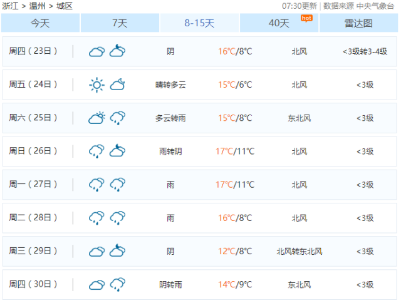Click daytime overcast icon for 周四 30日
Image resolution: width=401 pixels, height=308 pixels.
pos(96,285)
